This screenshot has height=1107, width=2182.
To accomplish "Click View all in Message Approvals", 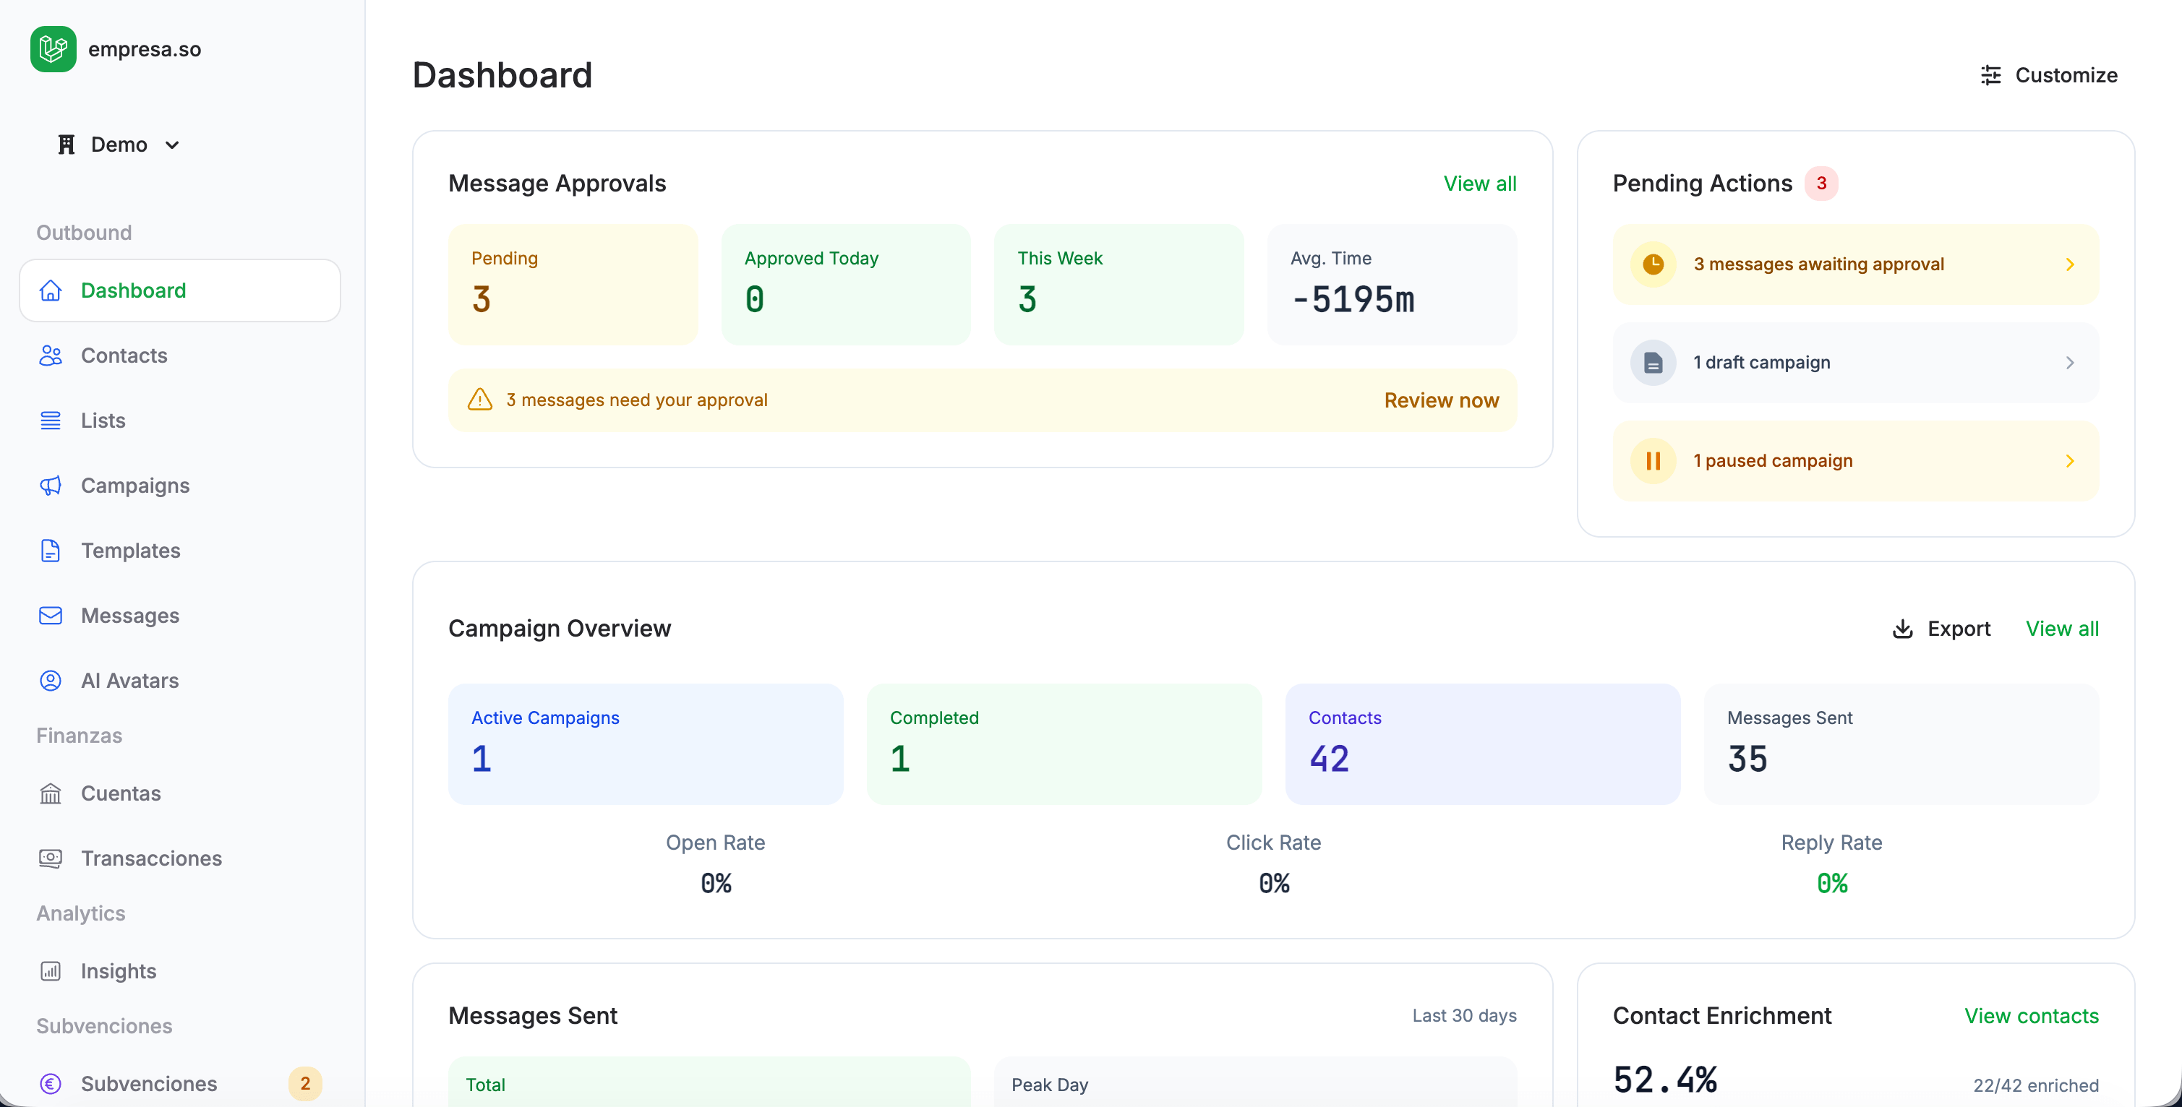I will (1479, 184).
